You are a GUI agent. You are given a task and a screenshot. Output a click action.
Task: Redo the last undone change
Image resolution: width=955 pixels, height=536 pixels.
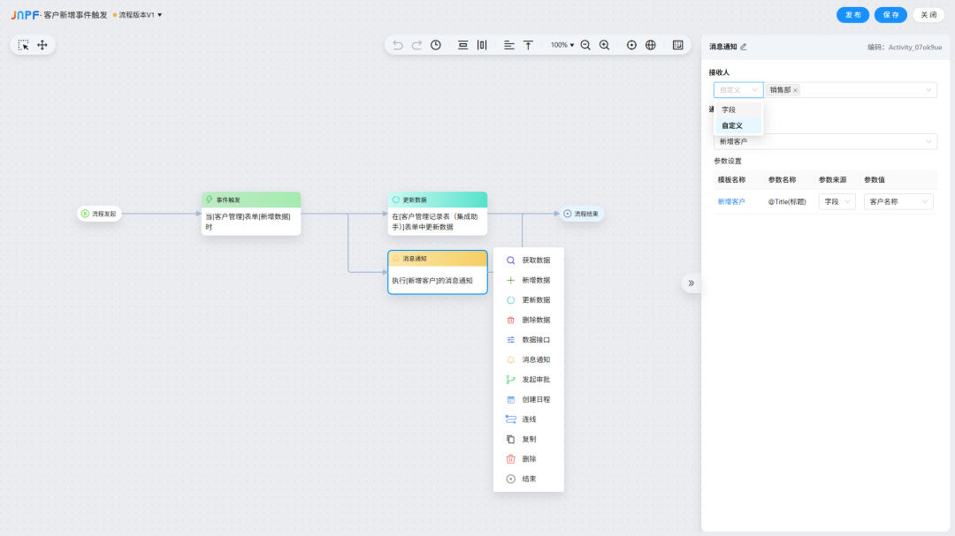coord(416,45)
